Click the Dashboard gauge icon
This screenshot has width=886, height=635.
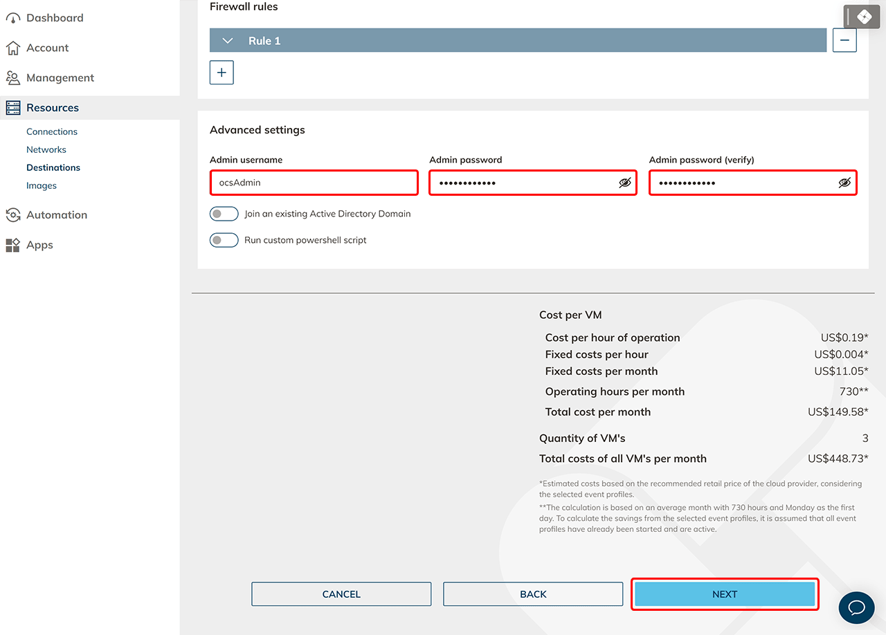12,19
